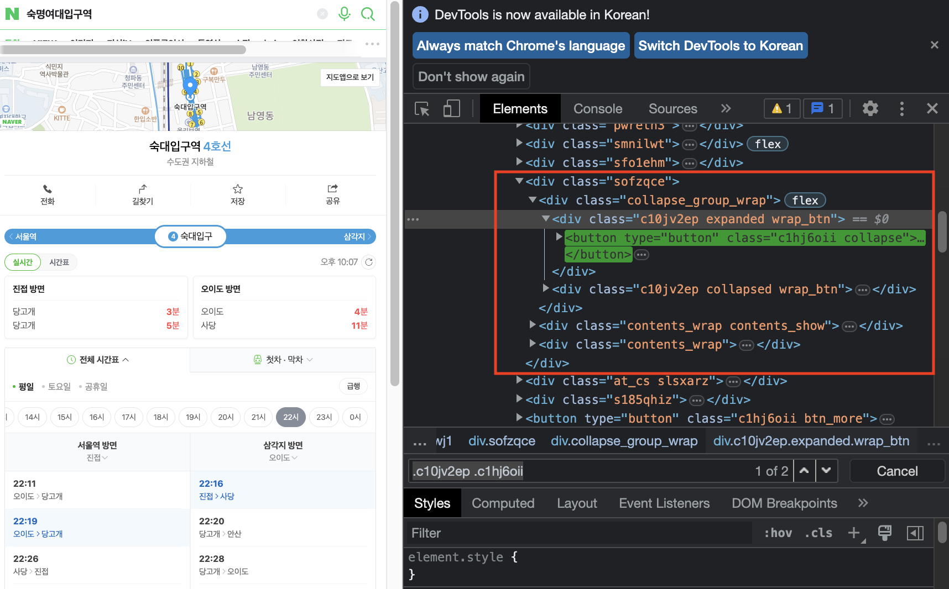Click the 공유 share icon
The height and width of the screenshot is (589, 949).
point(333,189)
